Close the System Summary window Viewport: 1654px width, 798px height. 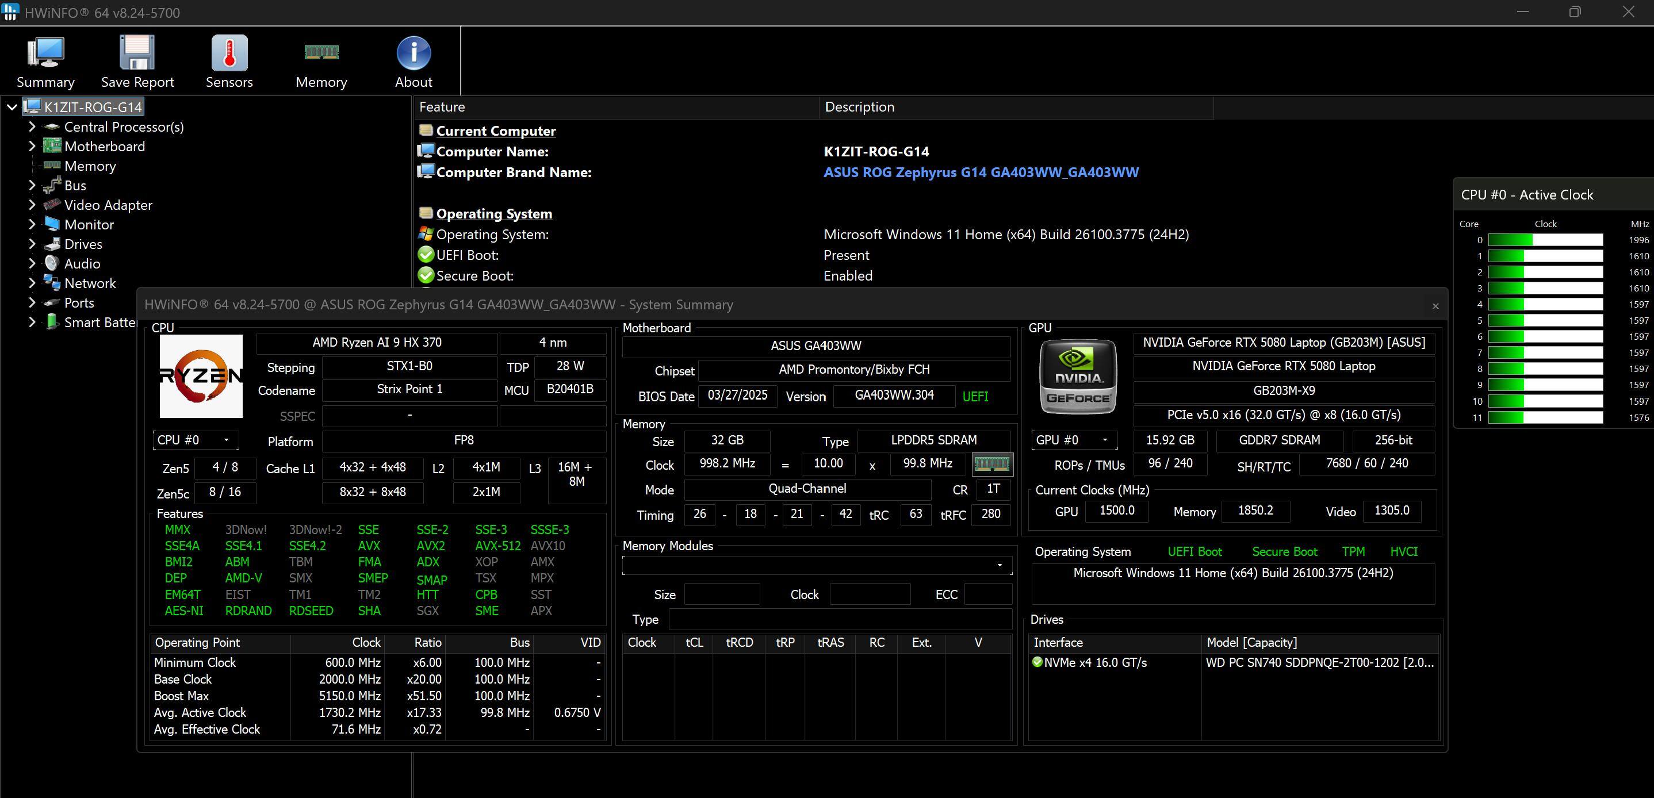click(x=1435, y=306)
